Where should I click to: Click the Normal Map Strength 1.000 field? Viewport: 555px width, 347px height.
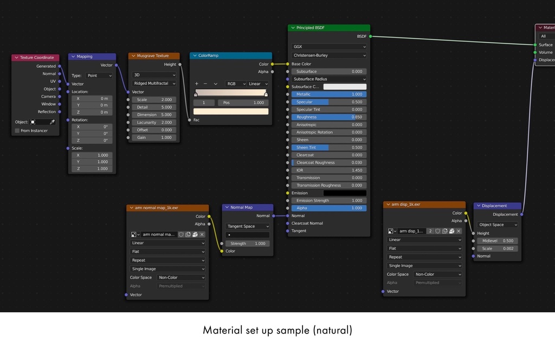click(x=247, y=243)
